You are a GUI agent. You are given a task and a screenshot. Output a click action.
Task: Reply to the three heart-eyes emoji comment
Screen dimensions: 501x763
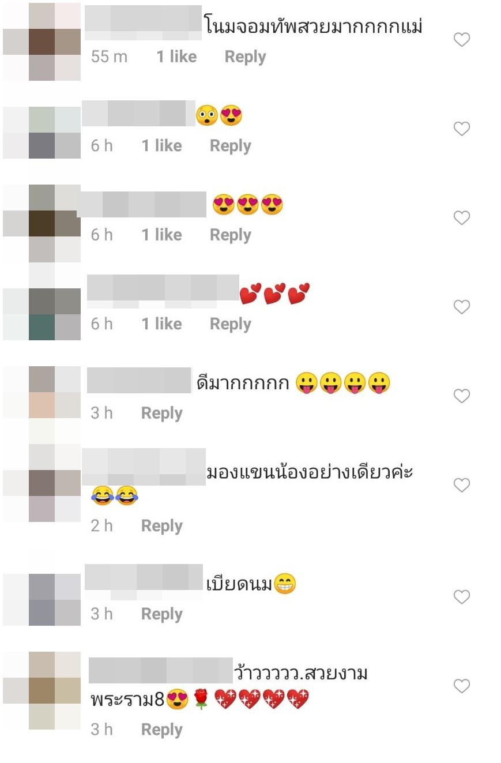click(231, 235)
